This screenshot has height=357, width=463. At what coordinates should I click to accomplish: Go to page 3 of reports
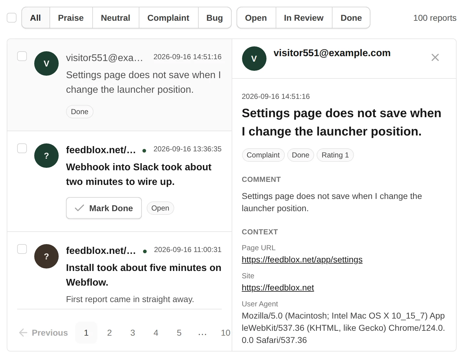coord(133,333)
